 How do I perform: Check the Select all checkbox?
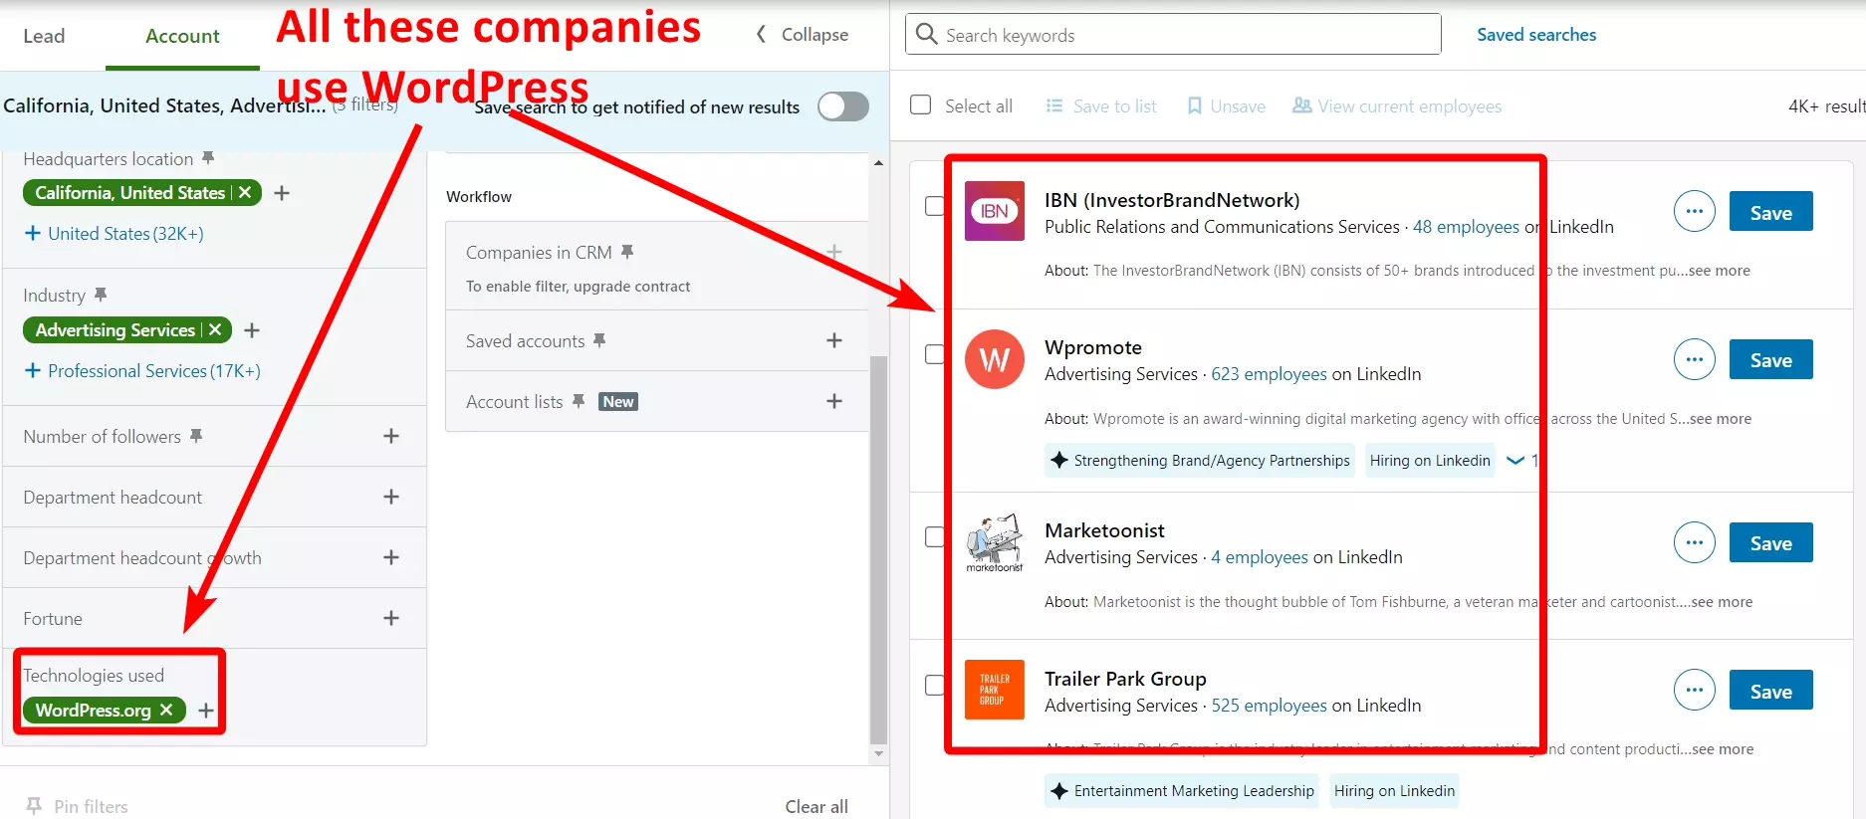click(x=921, y=105)
